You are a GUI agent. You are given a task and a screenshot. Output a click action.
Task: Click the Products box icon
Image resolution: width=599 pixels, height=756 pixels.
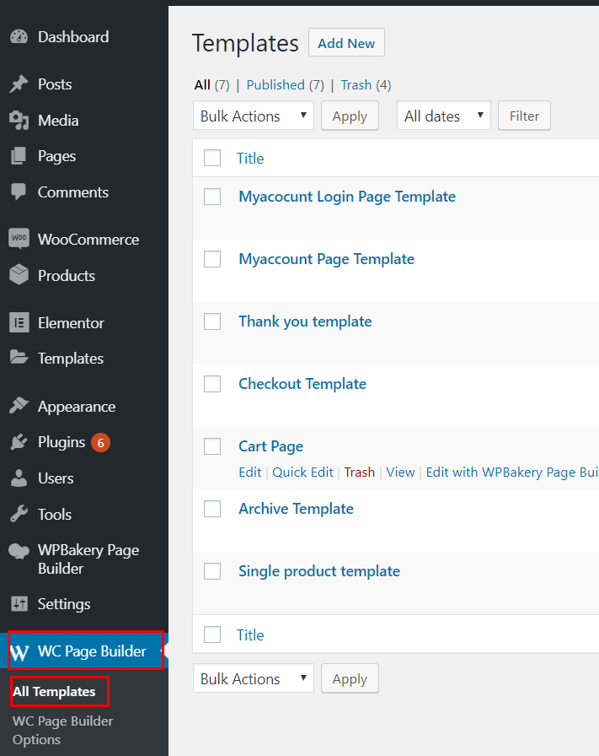pyautogui.click(x=19, y=275)
